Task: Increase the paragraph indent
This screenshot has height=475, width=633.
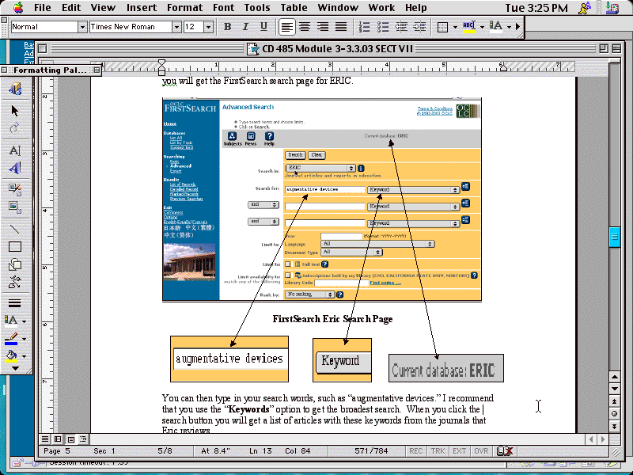Action: pyautogui.click(x=420, y=27)
